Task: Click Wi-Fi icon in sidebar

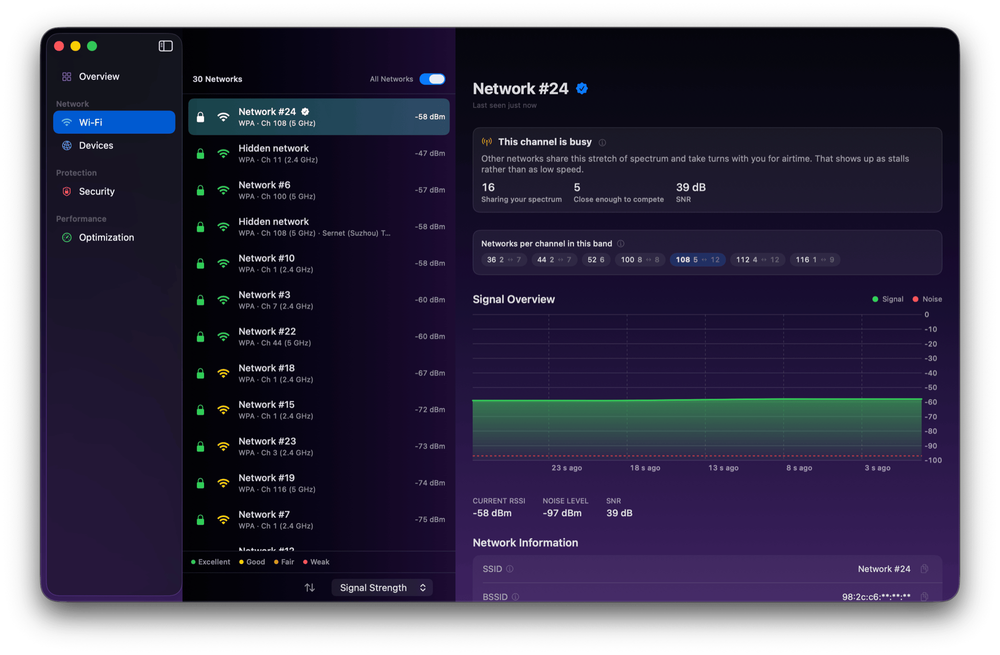Action: pyautogui.click(x=66, y=122)
